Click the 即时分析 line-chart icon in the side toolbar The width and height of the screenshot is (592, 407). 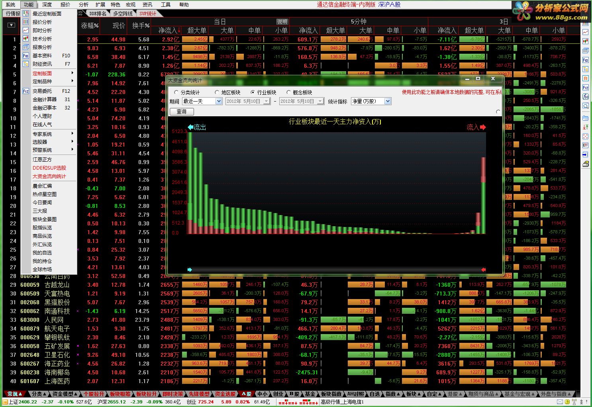(586, 32)
